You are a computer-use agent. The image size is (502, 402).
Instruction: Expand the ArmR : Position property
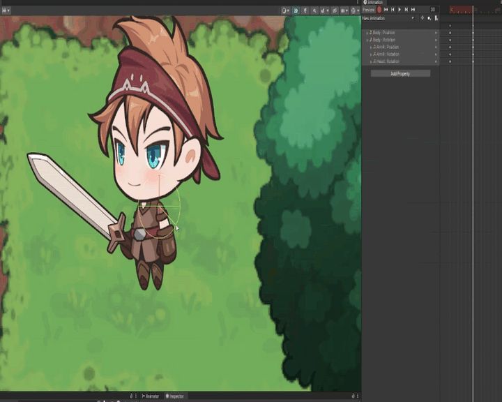tap(371, 47)
